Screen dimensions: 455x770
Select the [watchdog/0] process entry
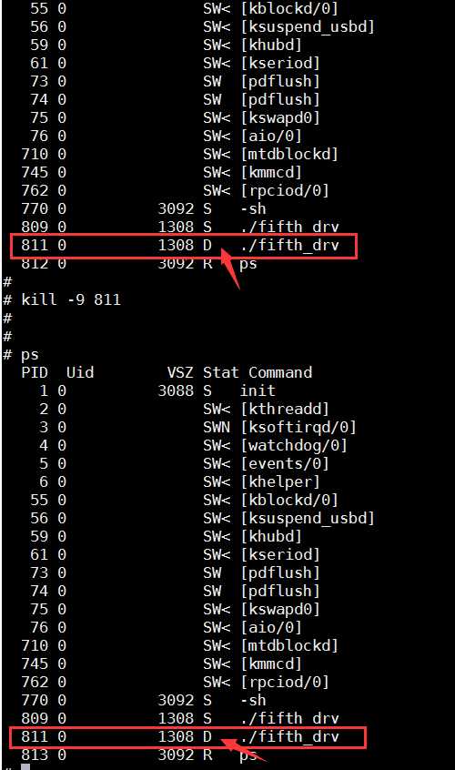(294, 445)
